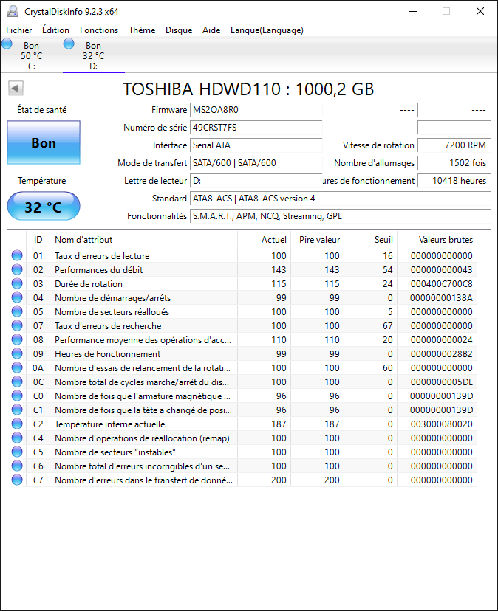Open the Édition menu
This screenshot has width=498, height=611.
click(x=56, y=30)
